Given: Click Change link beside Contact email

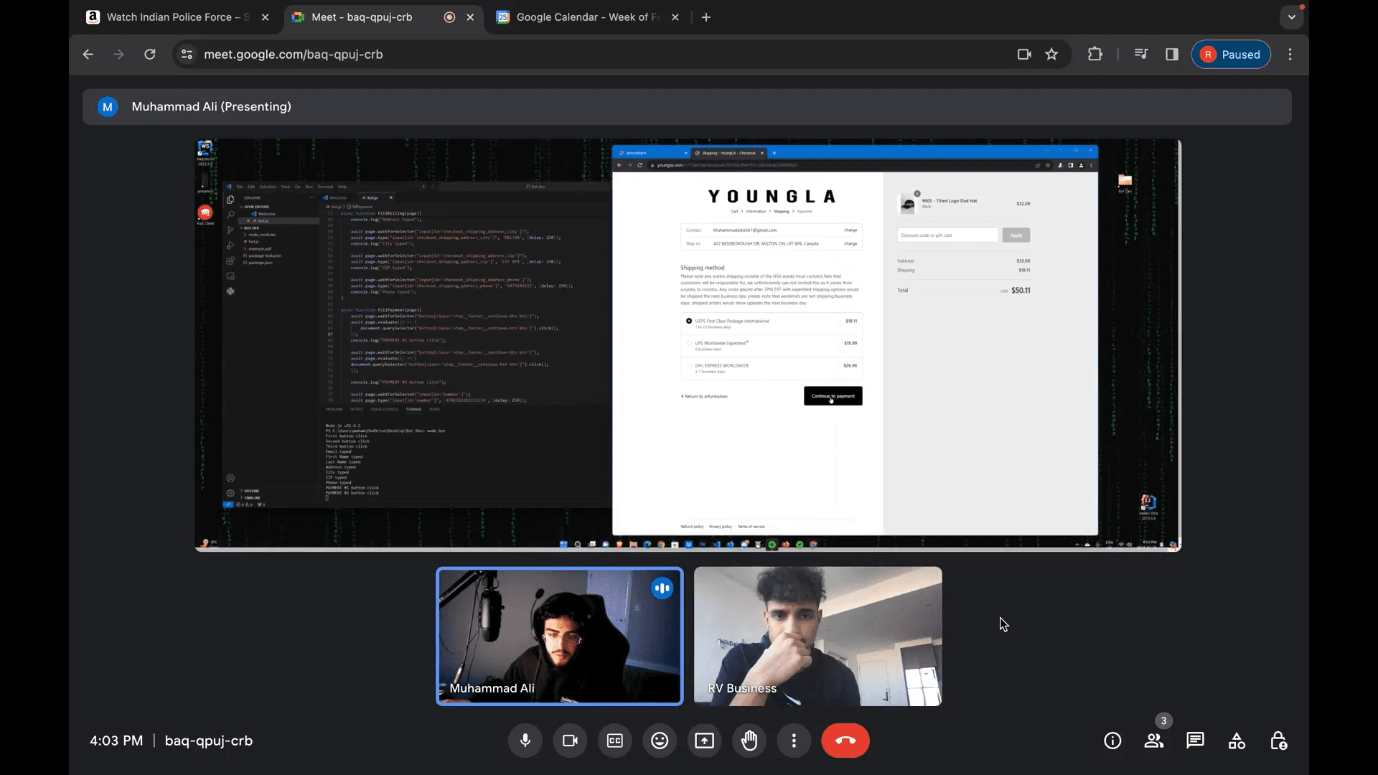Looking at the screenshot, I should click(850, 230).
